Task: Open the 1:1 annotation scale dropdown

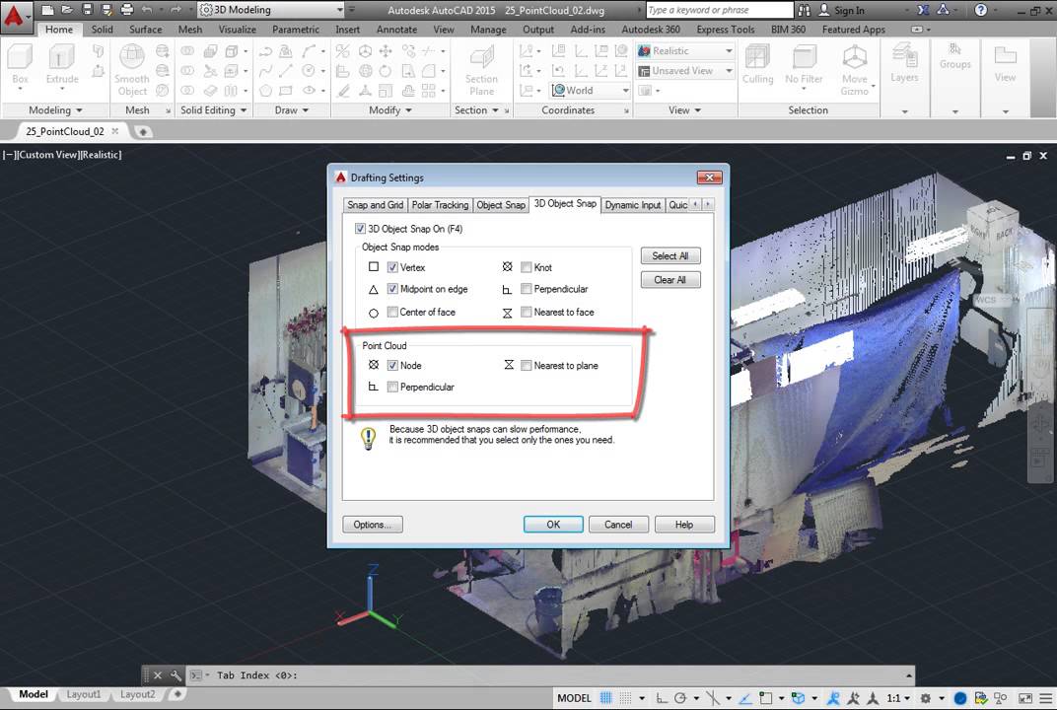Action: [x=898, y=698]
